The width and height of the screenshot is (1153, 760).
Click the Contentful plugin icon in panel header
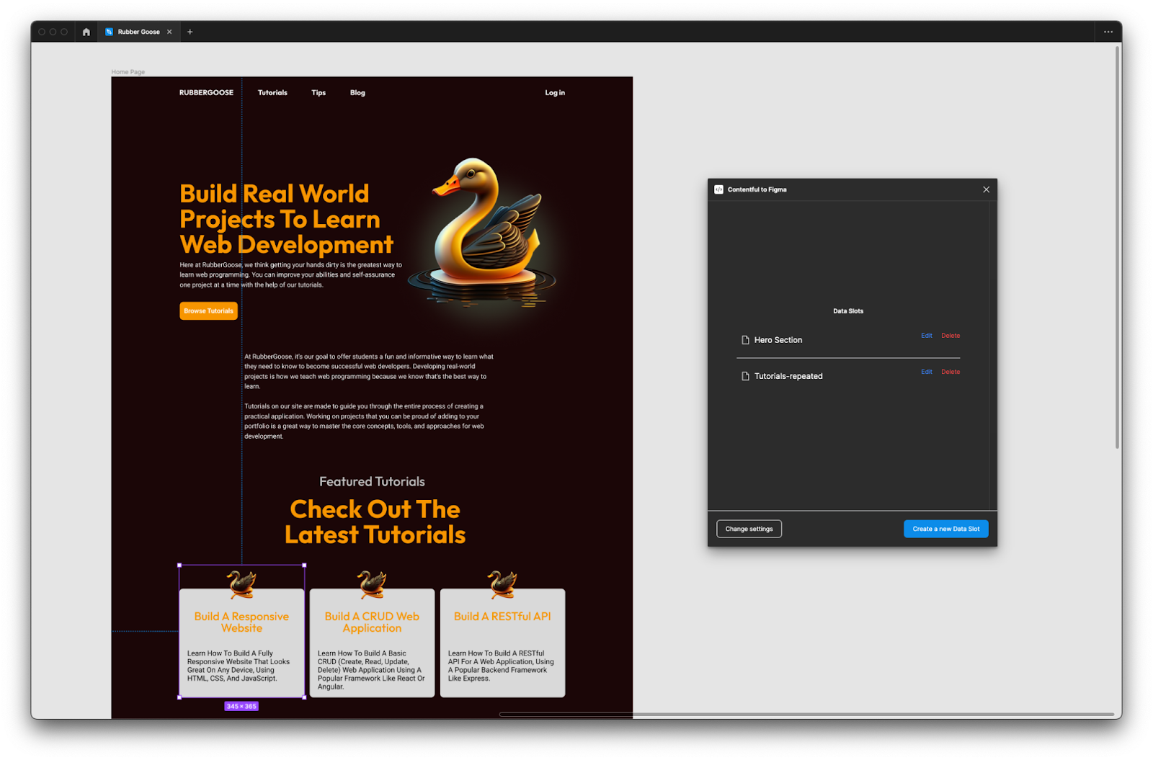point(717,189)
